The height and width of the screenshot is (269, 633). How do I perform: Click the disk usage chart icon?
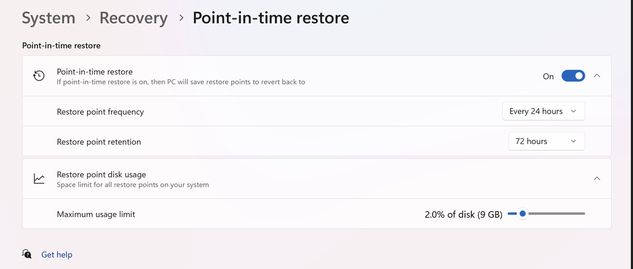point(39,178)
